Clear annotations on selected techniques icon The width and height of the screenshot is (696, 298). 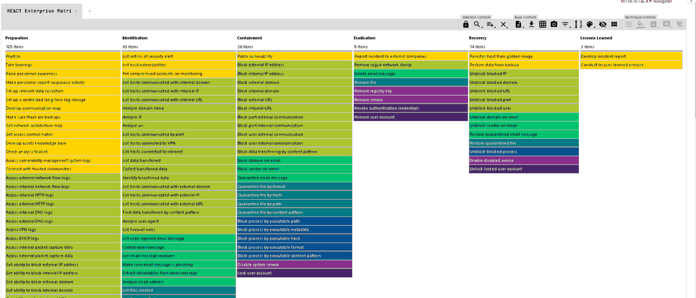coord(679,24)
